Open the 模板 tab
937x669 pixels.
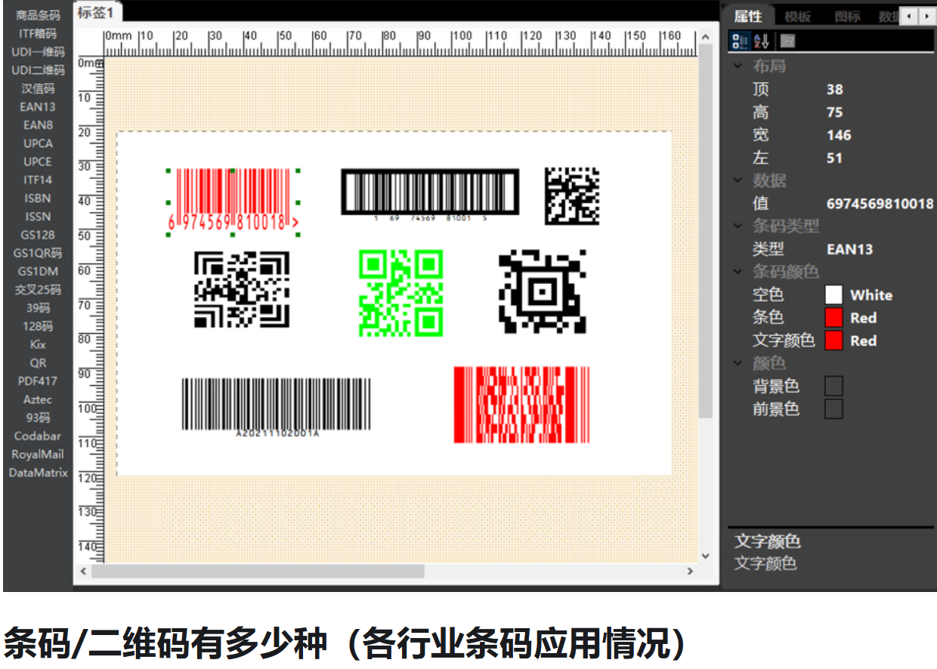pyautogui.click(x=797, y=17)
